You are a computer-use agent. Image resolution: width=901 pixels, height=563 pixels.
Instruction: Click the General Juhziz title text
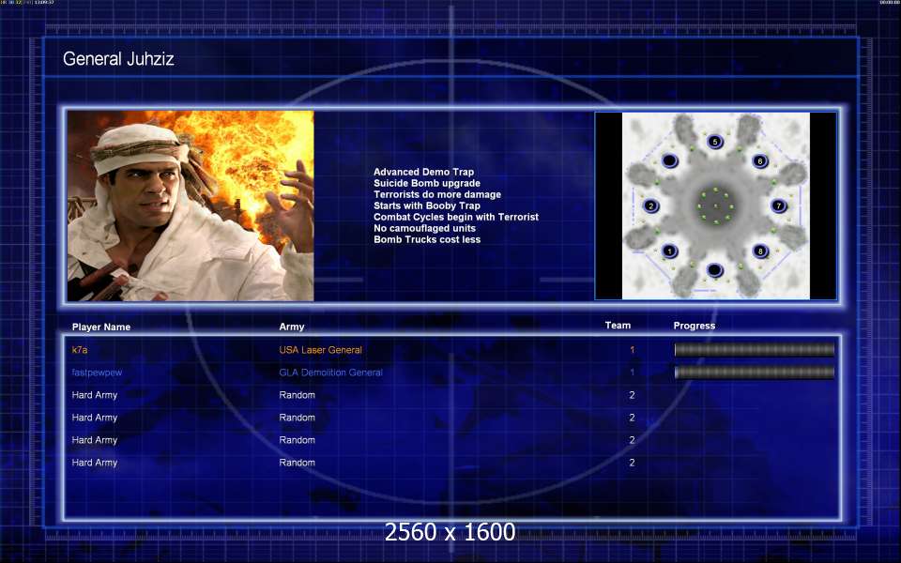click(118, 58)
